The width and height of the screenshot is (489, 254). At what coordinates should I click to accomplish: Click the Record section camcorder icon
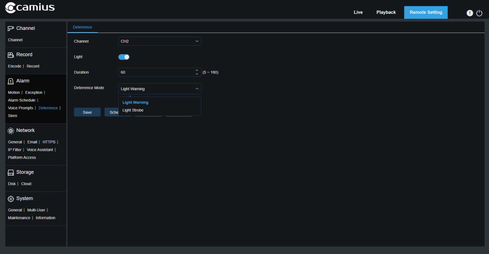[11, 55]
